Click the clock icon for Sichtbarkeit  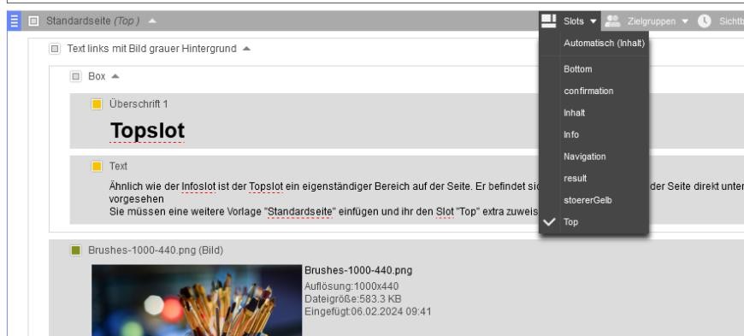coord(704,21)
